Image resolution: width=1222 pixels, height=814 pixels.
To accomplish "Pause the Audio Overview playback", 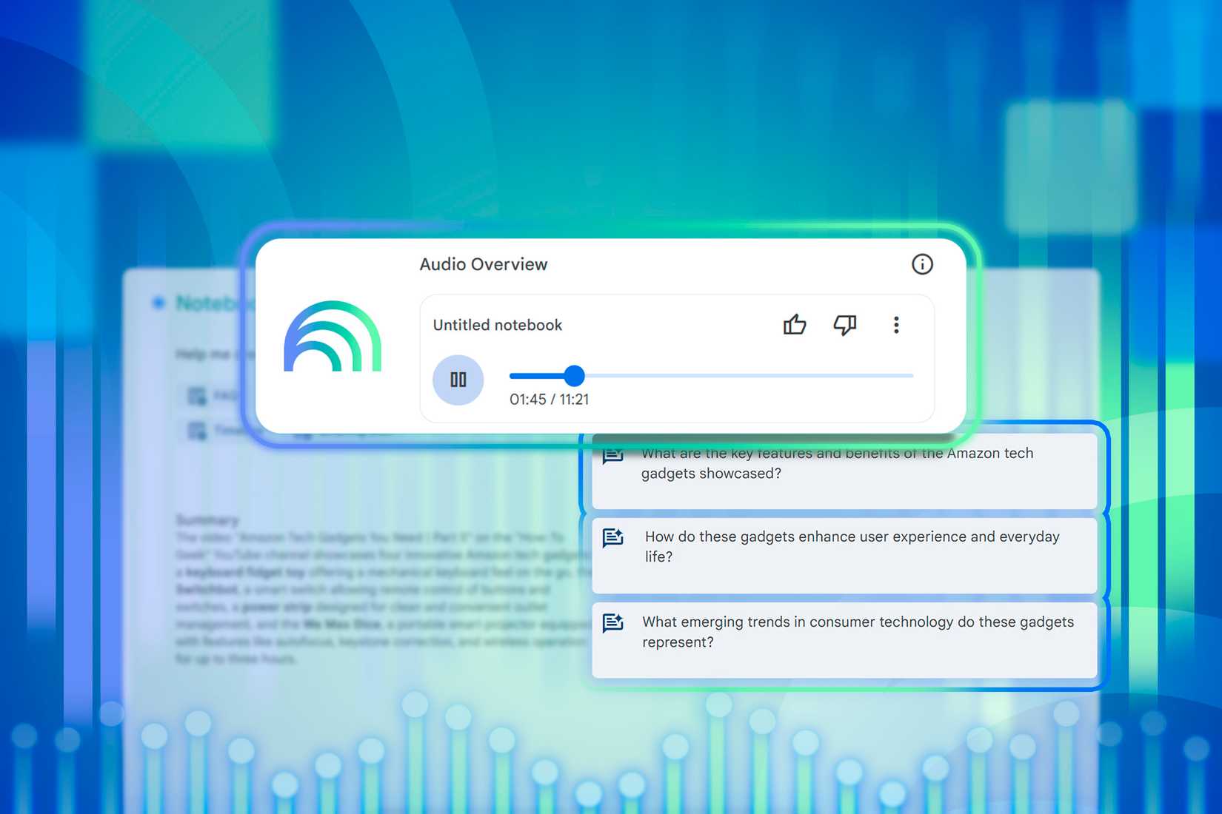I will [458, 380].
